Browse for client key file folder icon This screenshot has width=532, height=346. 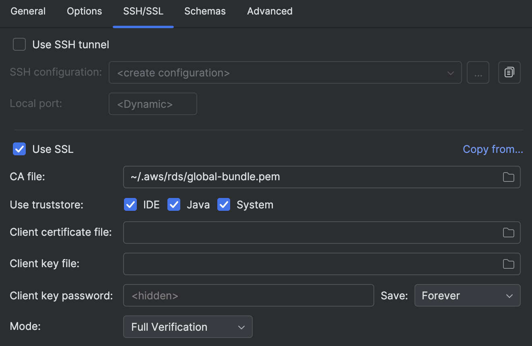tap(509, 264)
